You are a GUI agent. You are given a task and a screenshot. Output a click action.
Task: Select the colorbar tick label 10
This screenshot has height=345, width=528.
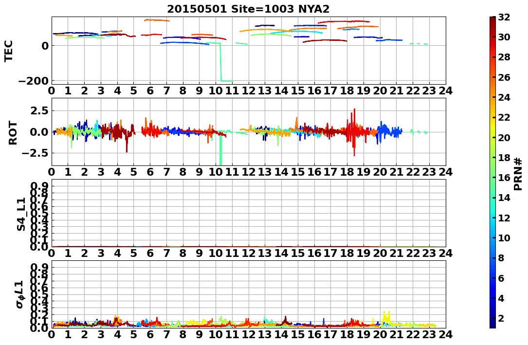[504, 238]
